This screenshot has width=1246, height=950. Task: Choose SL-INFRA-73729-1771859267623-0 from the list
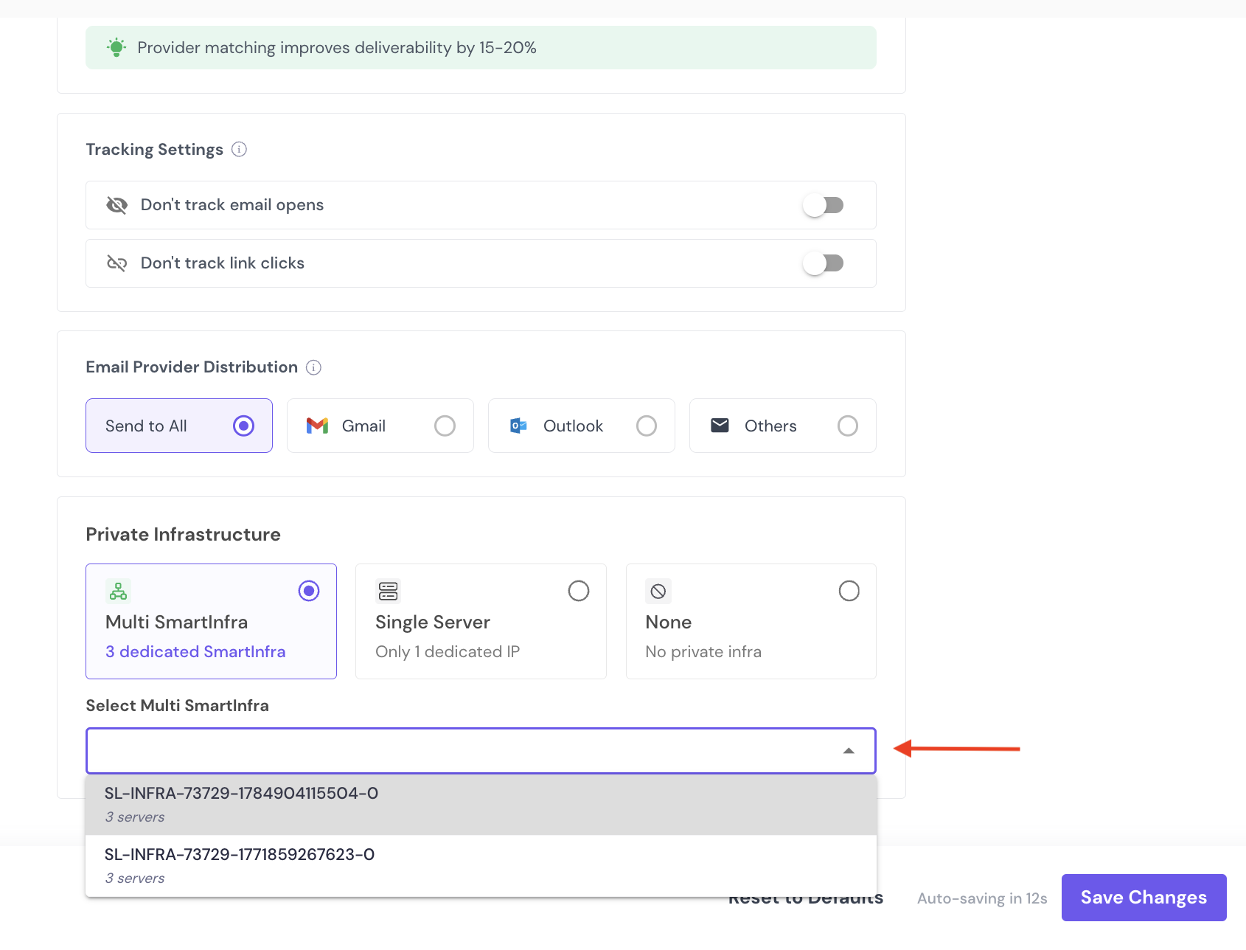coord(481,866)
